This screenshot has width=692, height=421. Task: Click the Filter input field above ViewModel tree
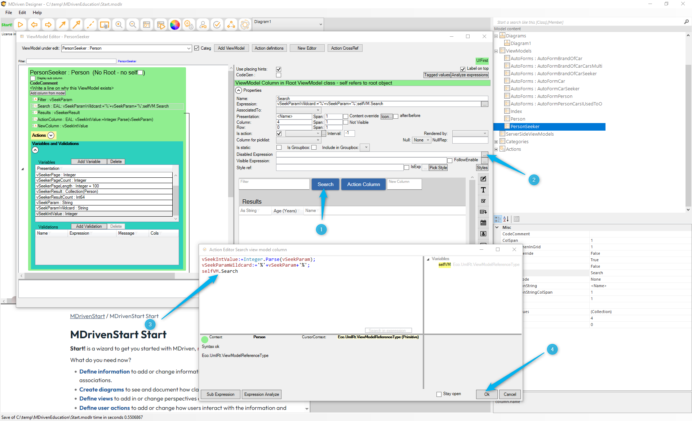coord(71,61)
